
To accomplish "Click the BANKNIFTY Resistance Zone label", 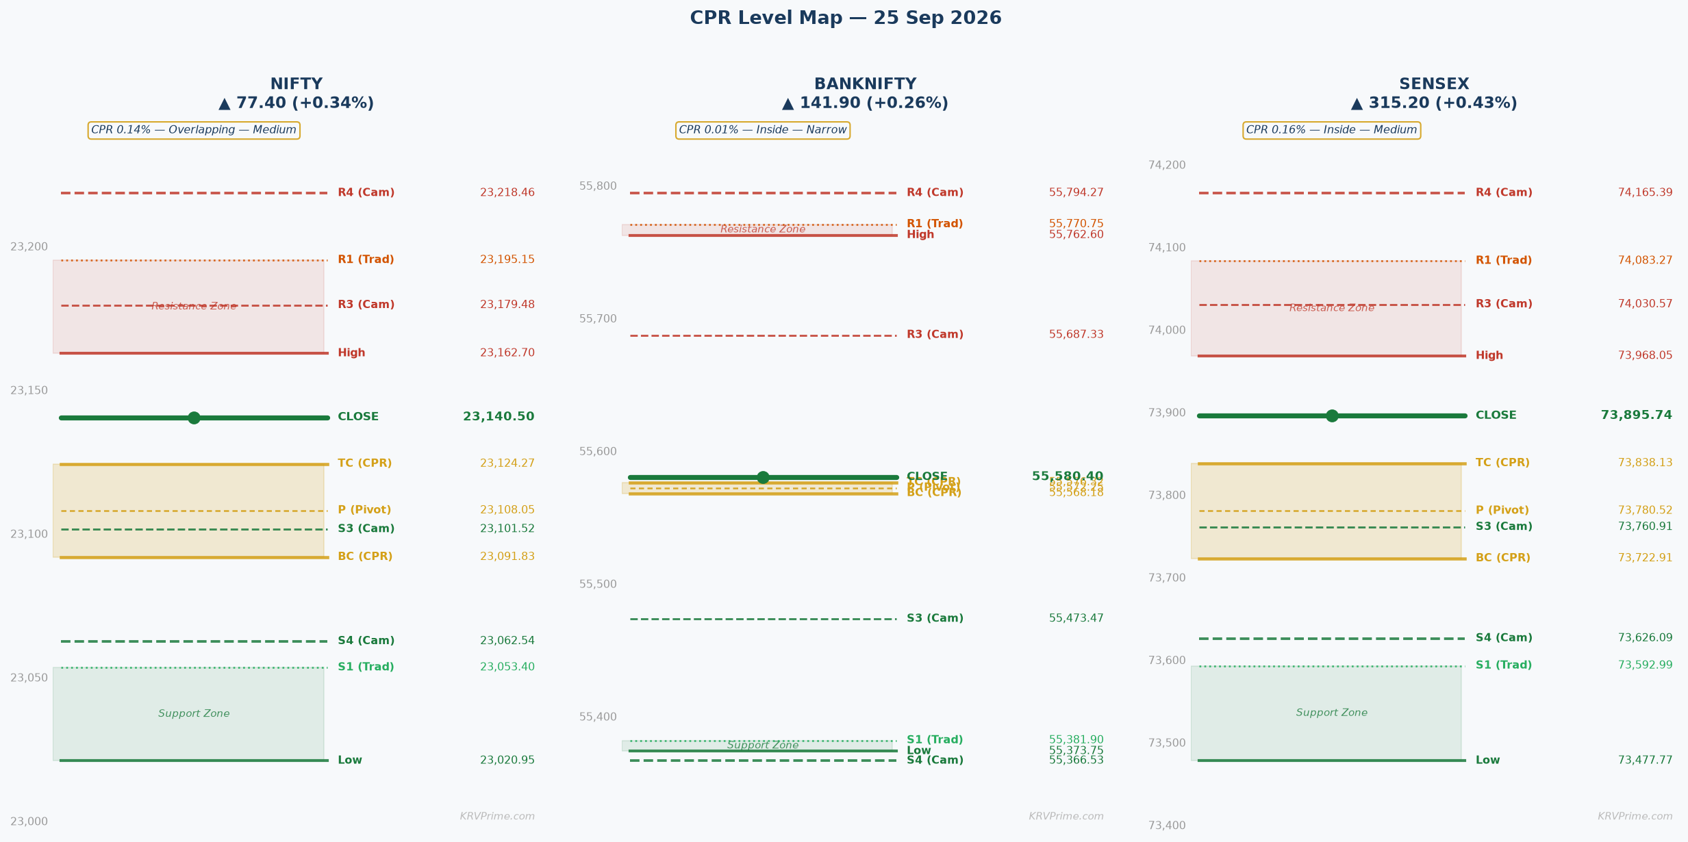I will tap(763, 229).
